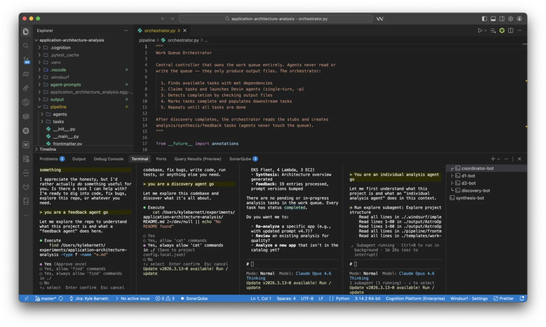This screenshot has width=546, height=327.
Task: Select the synthesis-bot terminal
Action: 470,198
